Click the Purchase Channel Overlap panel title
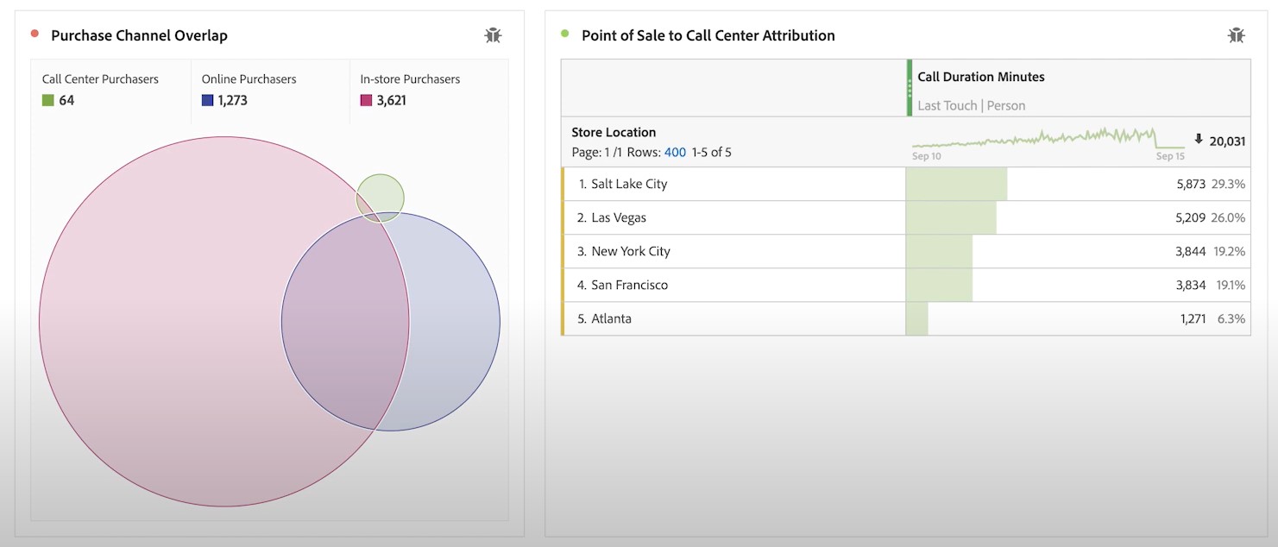Viewport: 1278px width, 547px height. [x=139, y=35]
